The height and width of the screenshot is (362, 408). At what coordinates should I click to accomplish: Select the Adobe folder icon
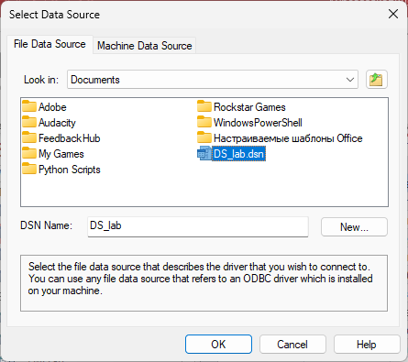29,106
